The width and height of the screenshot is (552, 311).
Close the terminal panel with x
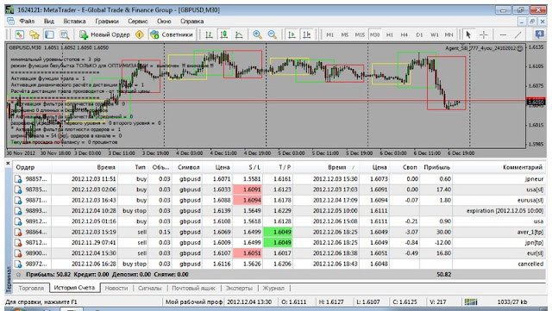pyautogui.click(x=8, y=163)
